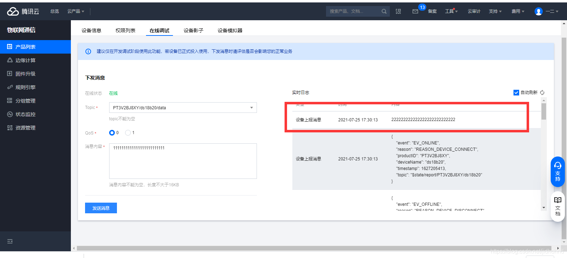Click the 规则引擎 sidebar icon
The width and height of the screenshot is (567, 258).
coord(10,87)
